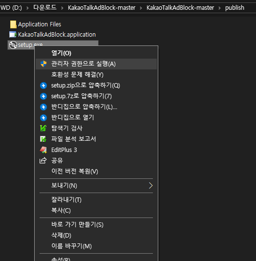Click the KakaoTalkAdBlock.application file icon
The width and height of the screenshot is (256, 261).
tap(13, 35)
